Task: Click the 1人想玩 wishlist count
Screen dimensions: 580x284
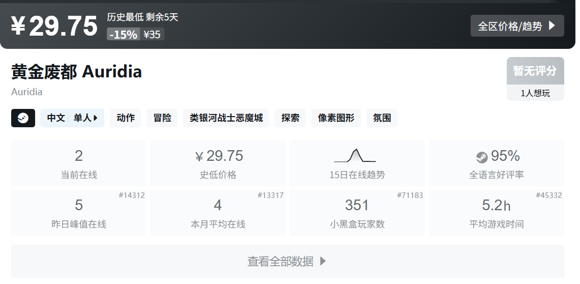Action: (x=535, y=93)
